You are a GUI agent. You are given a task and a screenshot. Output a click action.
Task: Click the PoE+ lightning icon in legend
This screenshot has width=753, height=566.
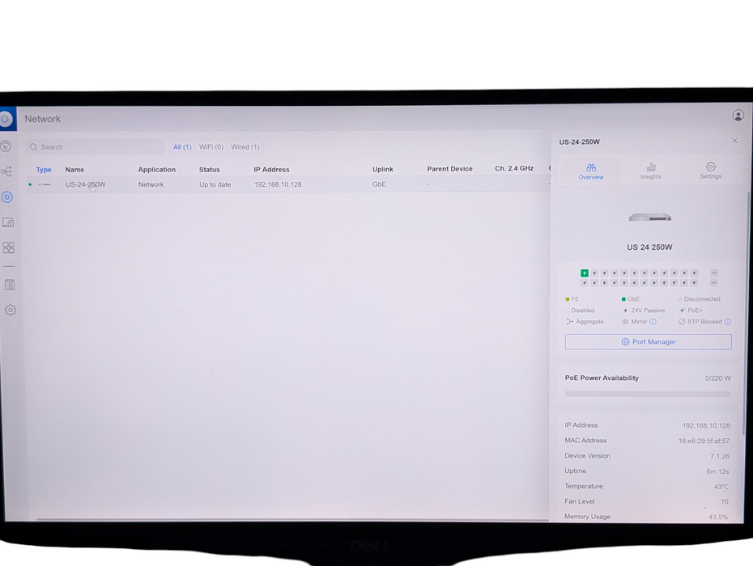[683, 310]
